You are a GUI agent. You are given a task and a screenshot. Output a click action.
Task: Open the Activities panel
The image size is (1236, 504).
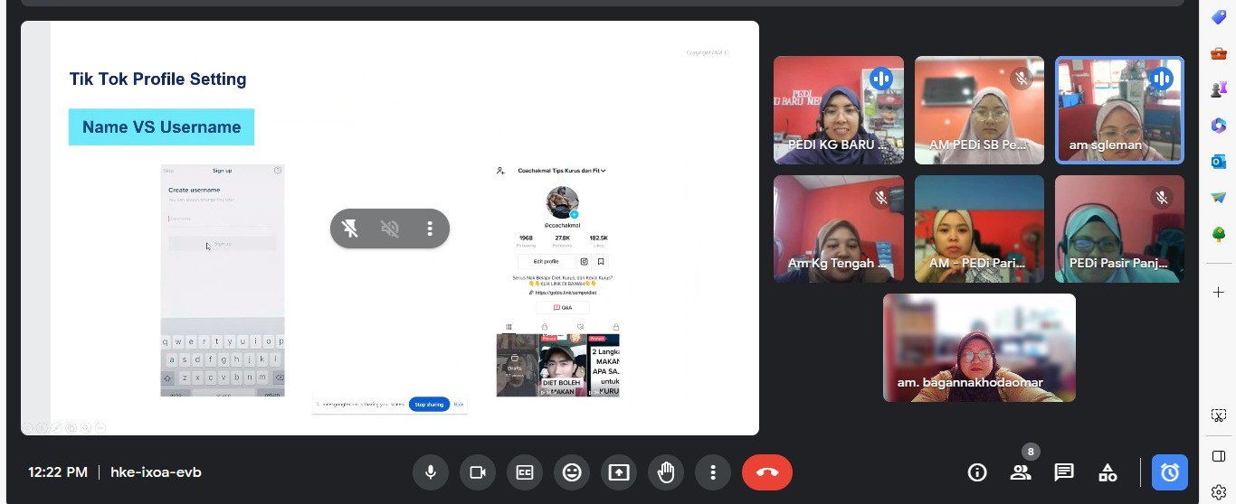tap(1108, 471)
